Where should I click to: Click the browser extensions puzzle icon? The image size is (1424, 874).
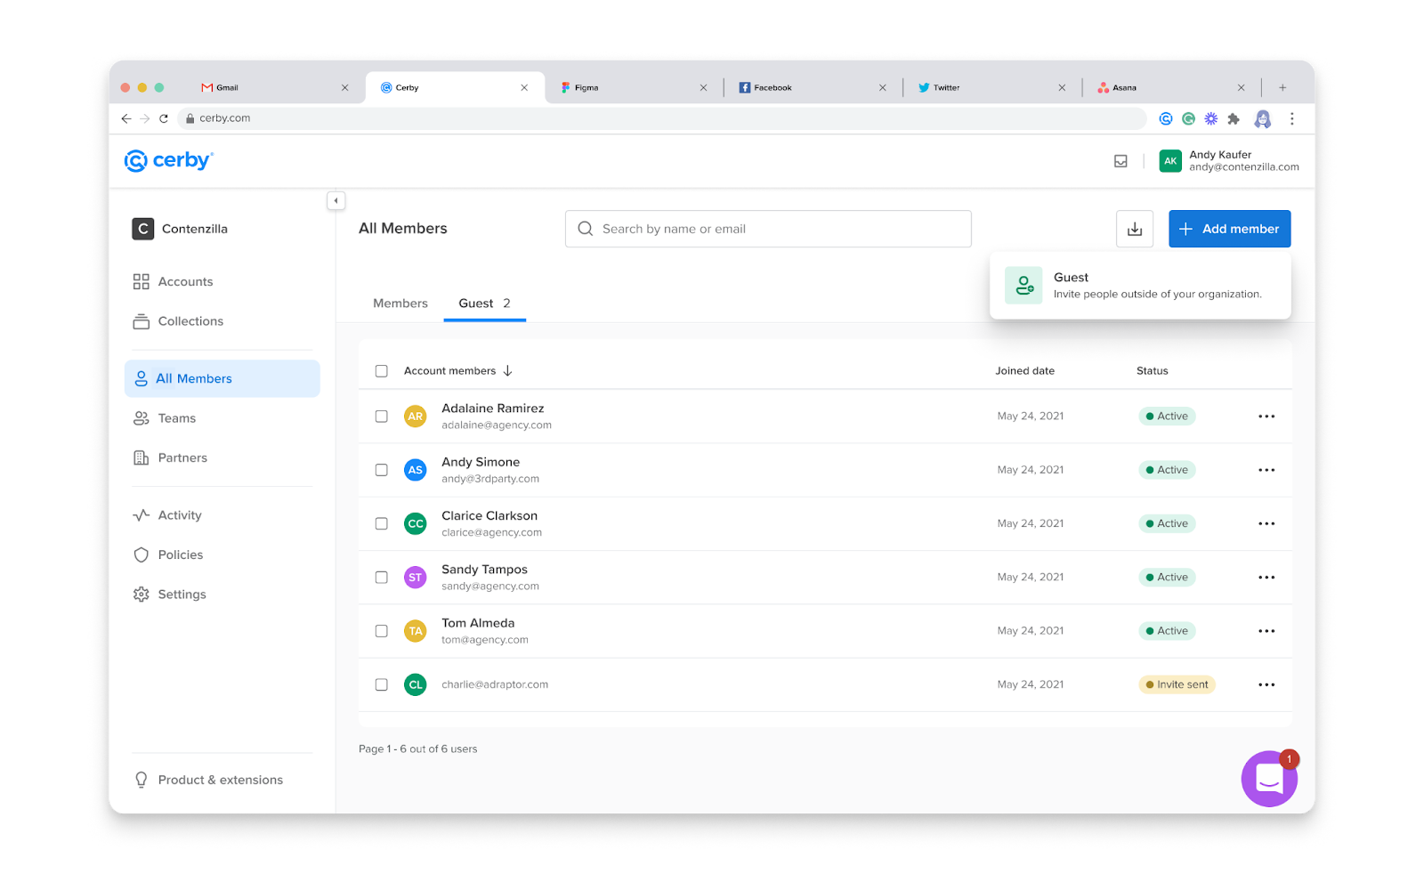(1234, 118)
